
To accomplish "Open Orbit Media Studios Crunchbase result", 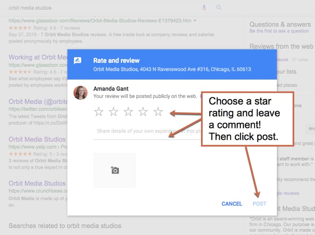I will (x=37, y=183).
